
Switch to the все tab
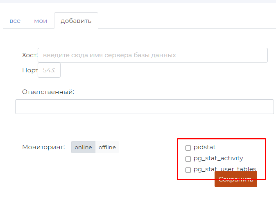pos(15,21)
